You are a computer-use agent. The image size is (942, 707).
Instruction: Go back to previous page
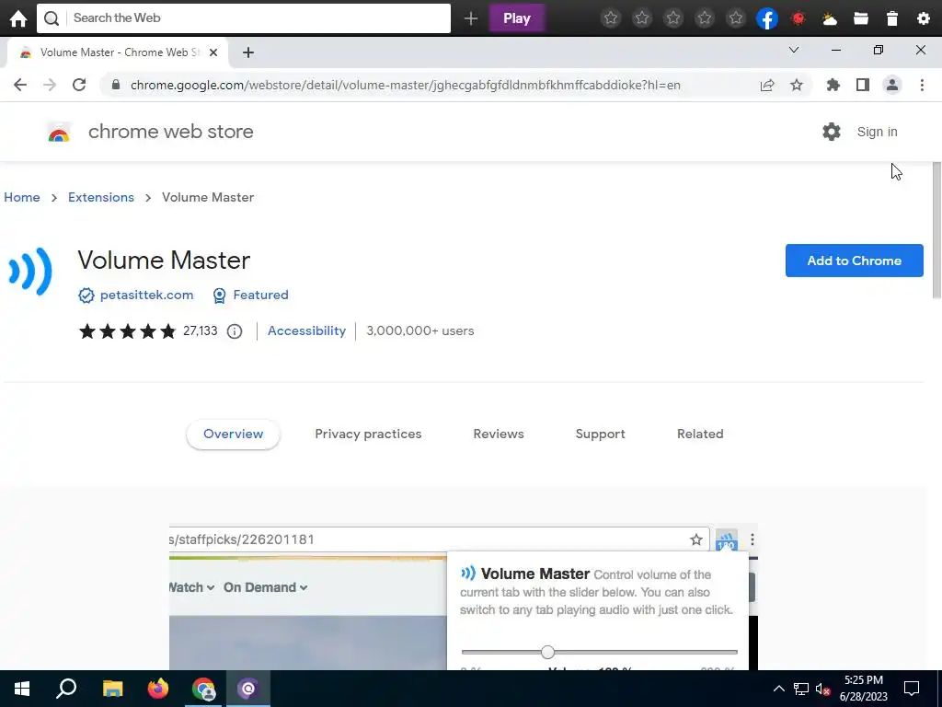20,85
